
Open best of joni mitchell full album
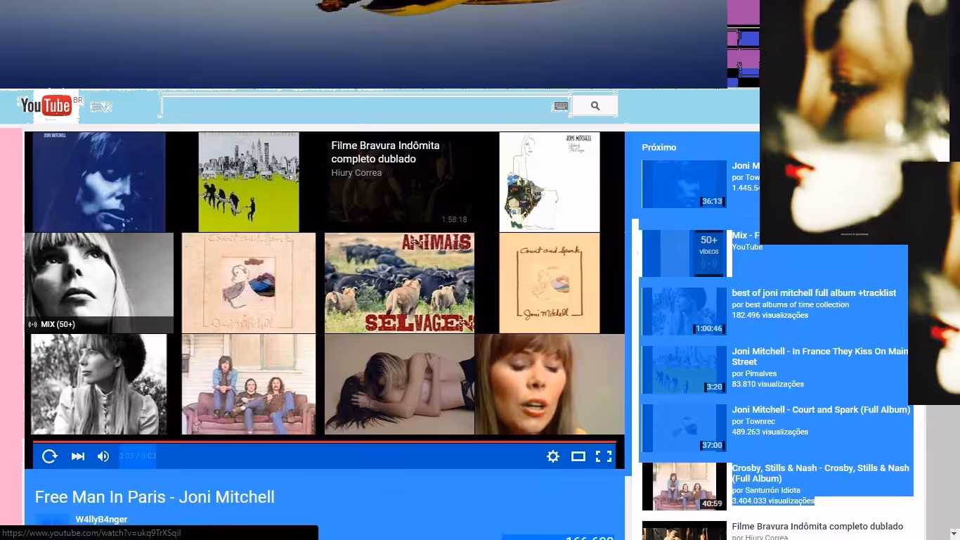coord(814,293)
